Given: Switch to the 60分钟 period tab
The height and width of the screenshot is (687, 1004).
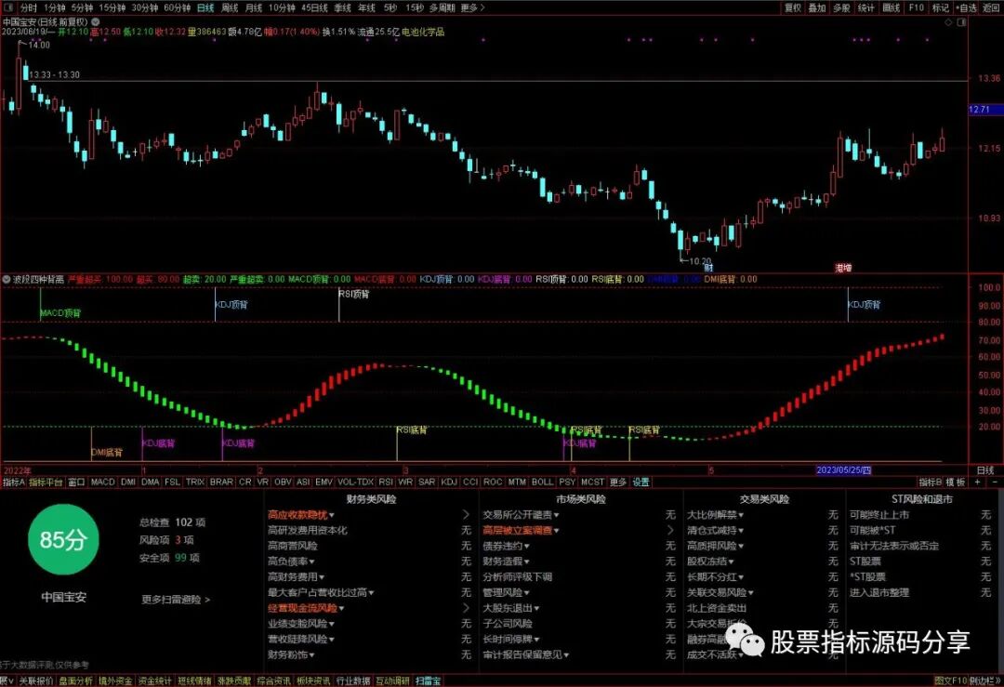Looking at the screenshot, I should tap(178, 7).
